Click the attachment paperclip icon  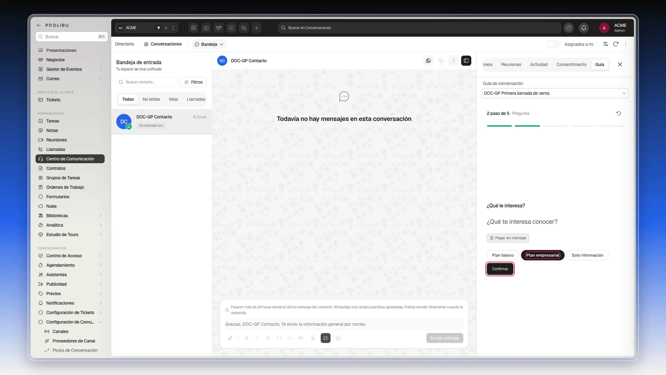(230, 338)
